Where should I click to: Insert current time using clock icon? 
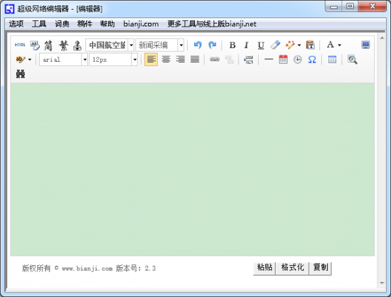[298, 59]
